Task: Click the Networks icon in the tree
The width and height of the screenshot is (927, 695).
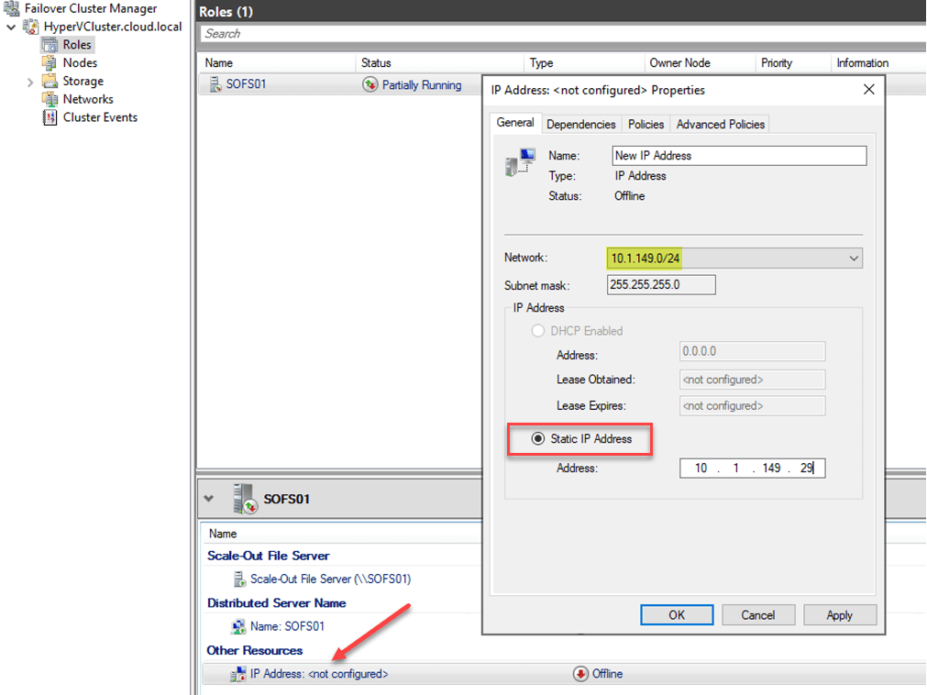Action: pos(50,99)
